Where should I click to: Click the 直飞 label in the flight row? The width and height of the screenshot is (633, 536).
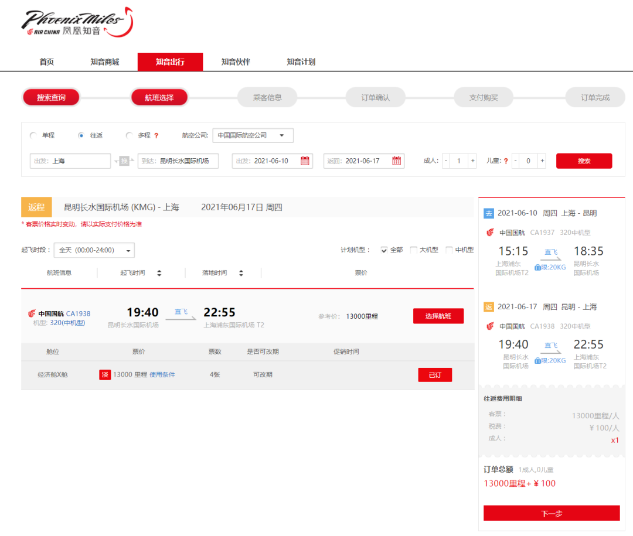(181, 312)
